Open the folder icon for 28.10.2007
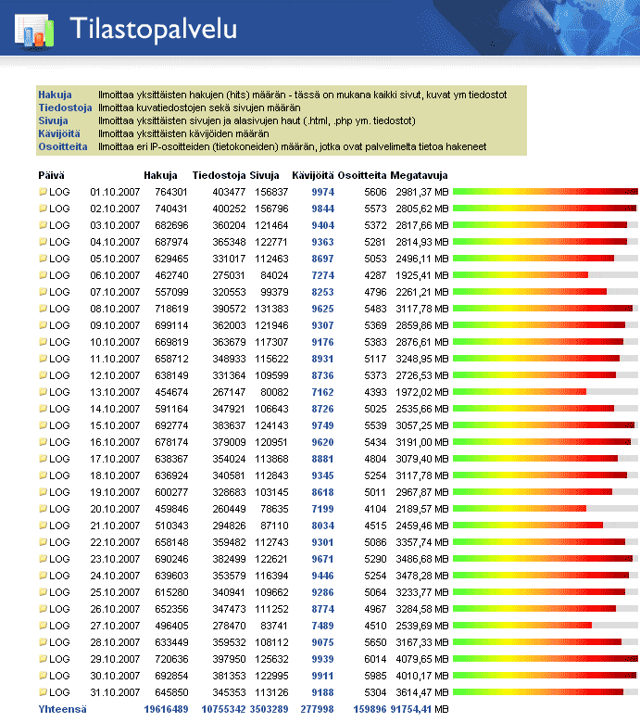640x722 pixels. (x=44, y=642)
